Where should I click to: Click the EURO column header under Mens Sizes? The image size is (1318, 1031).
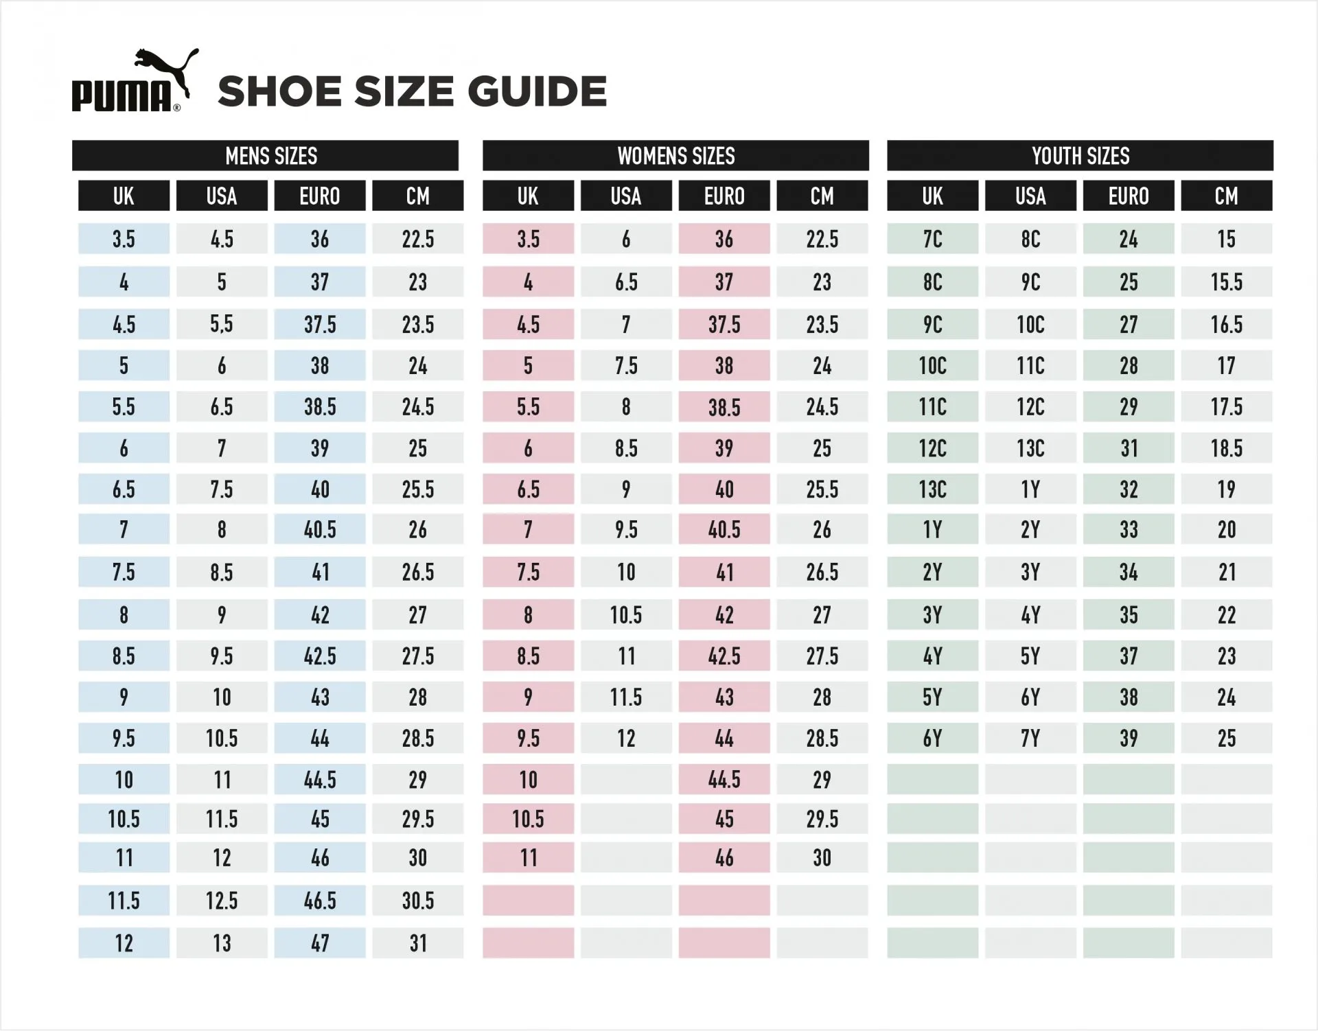tap(320, 196)
